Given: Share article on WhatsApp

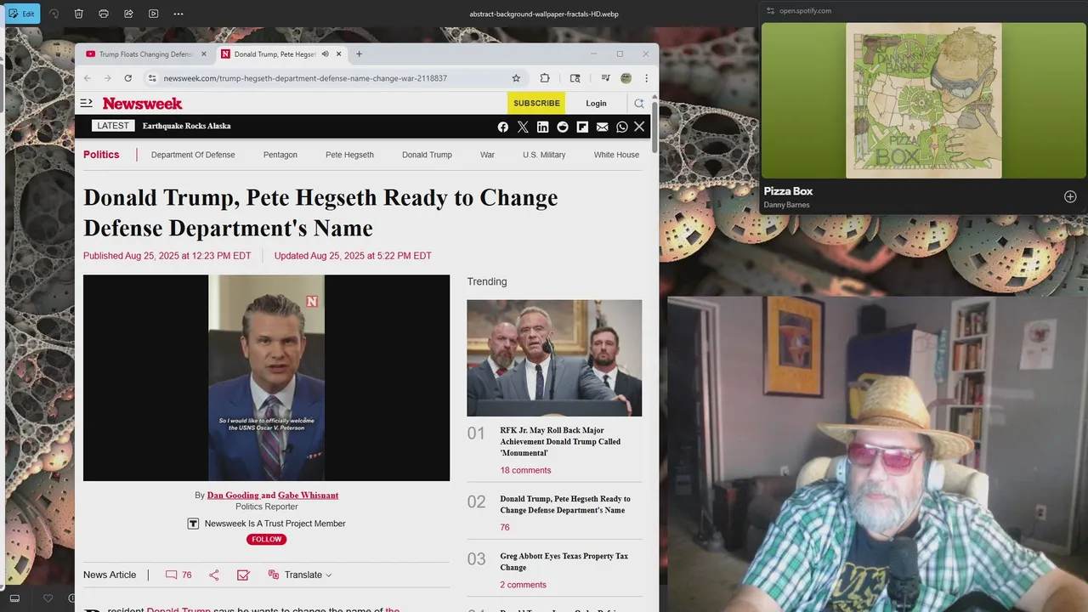Looking at the screenshot, I should tap(622, 127).
